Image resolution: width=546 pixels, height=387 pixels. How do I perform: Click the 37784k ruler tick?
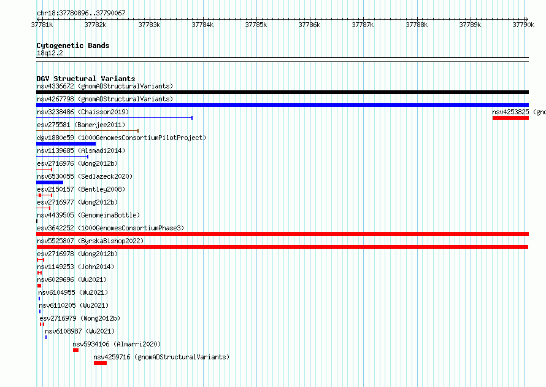[202, 25]
